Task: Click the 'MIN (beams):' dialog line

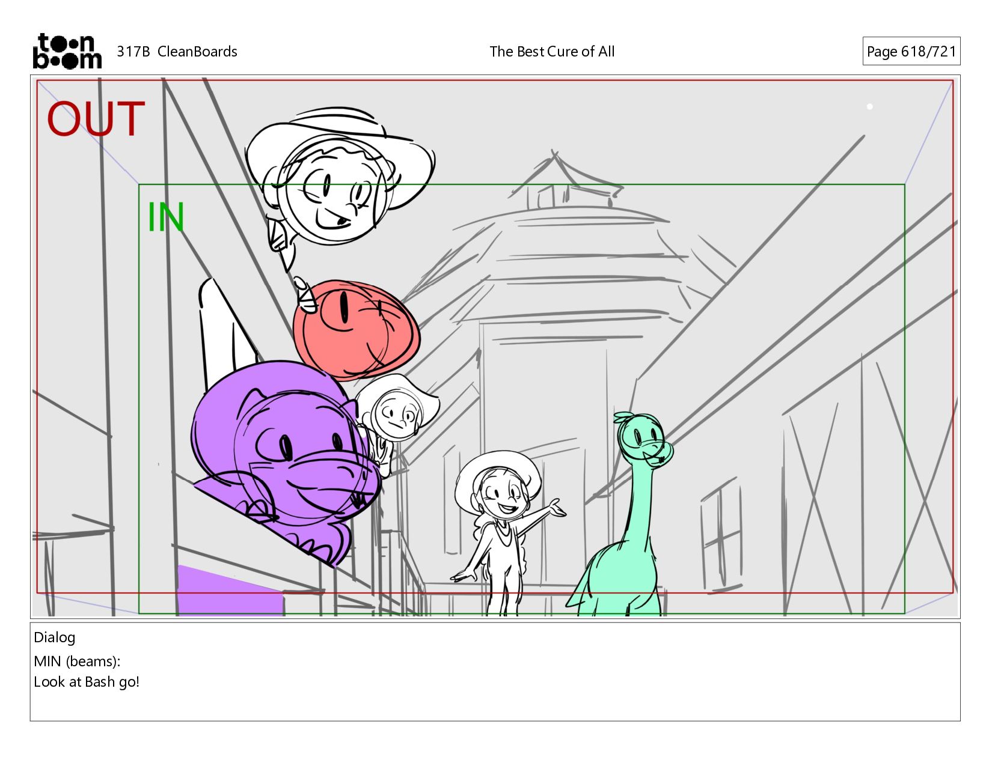Action: click(77, 661)
